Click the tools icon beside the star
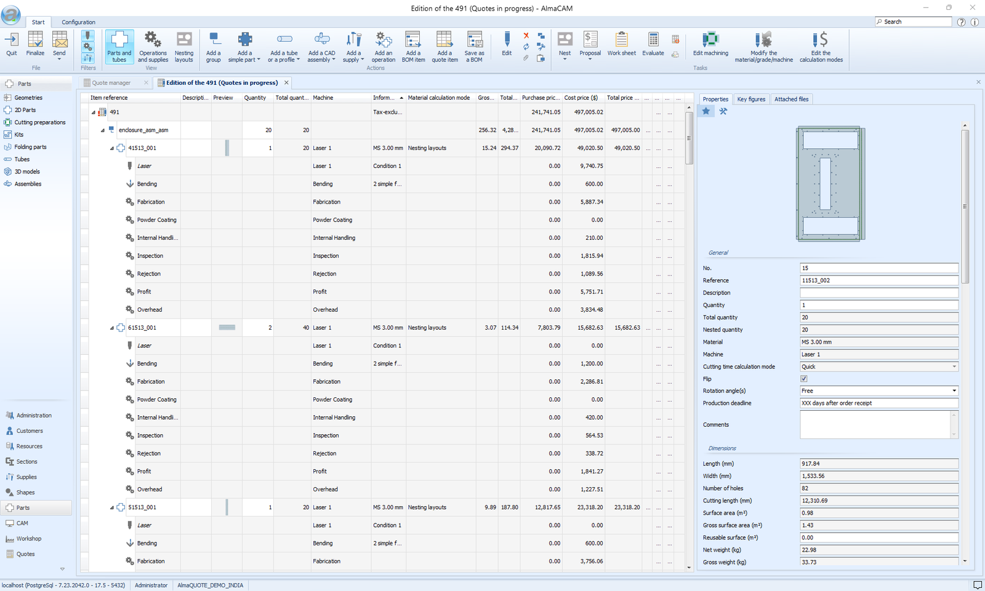 (x=723, y=111)
